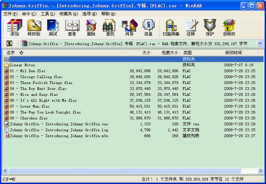Click FLAC icon of 01 - Mil Dew
Image resolution: width=266 pixels, height=184 pixels.
pos(7,71)
